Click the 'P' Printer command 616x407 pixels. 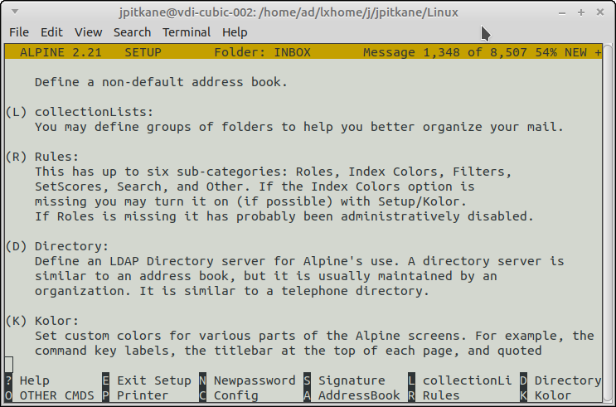(135, 395)
